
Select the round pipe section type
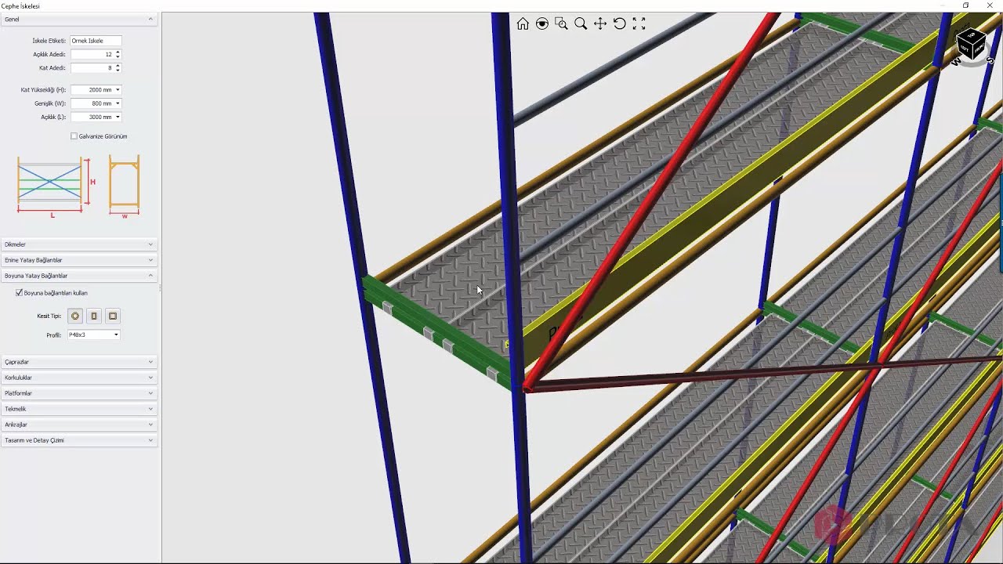tap(75, 316)
